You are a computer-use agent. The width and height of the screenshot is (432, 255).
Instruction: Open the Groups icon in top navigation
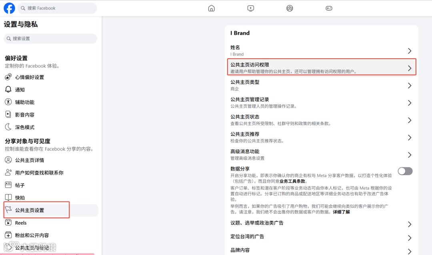(x=290, y=8)
